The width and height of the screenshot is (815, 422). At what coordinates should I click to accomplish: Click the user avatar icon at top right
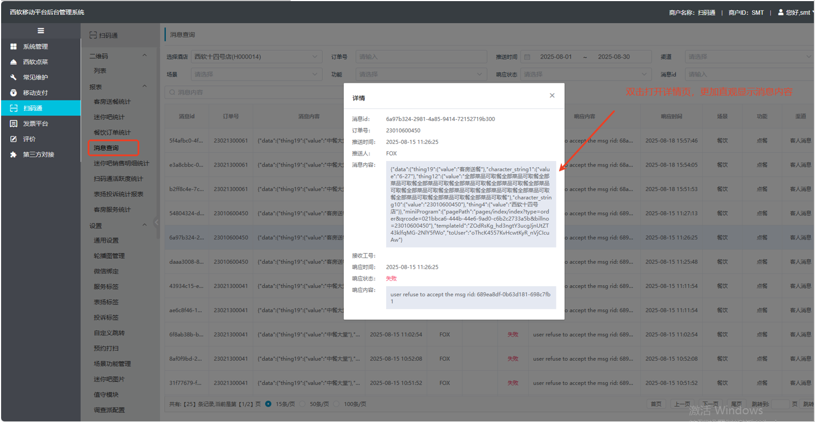click(780, 12)
